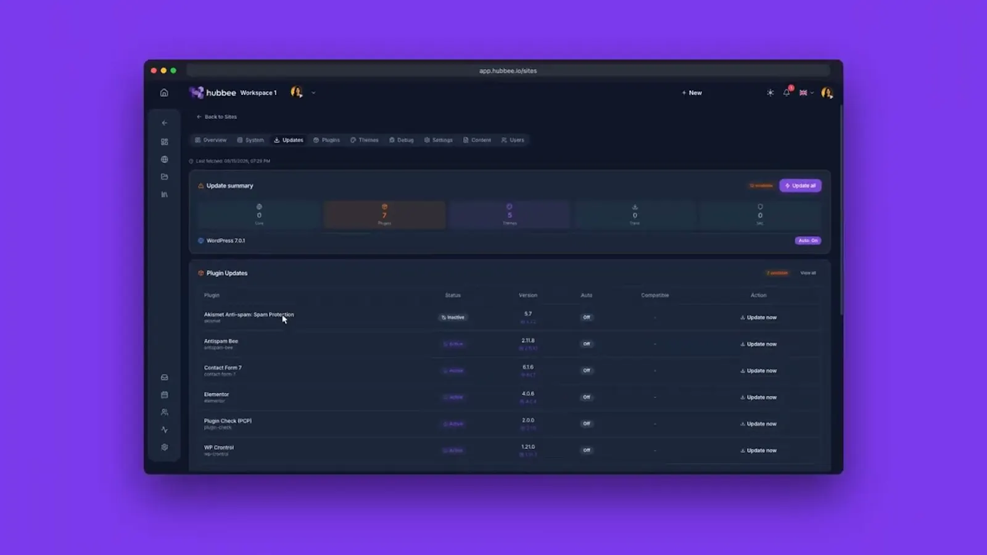Open the activity pulse icon in the sidebar
This screenshot has height=555, width=987.
(x=164, y=430)
